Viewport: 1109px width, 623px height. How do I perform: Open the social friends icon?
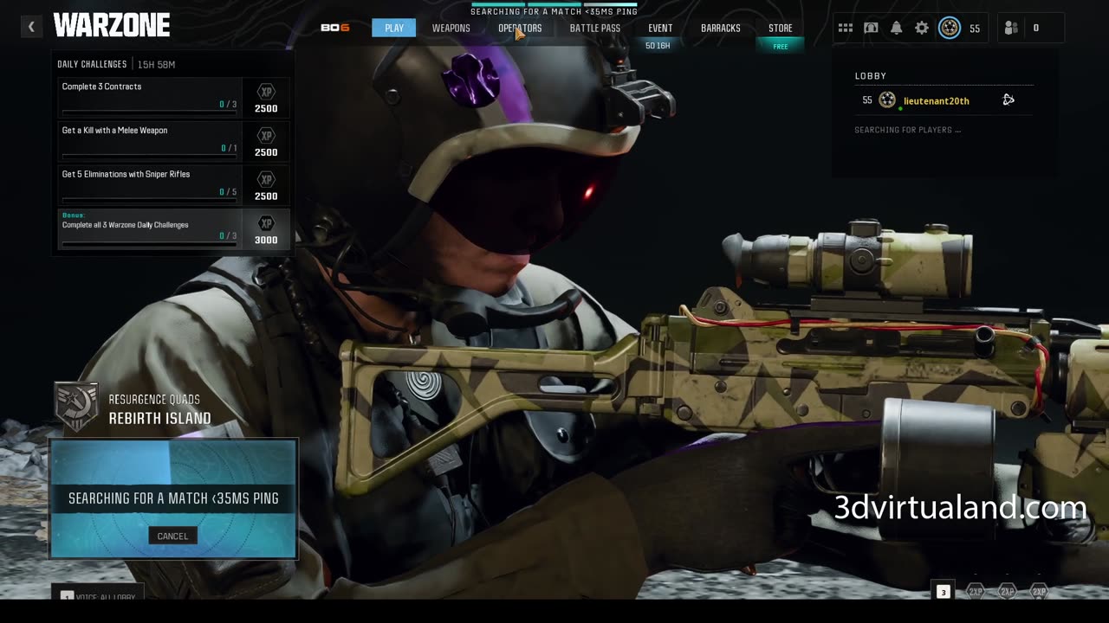point(1011,28)
